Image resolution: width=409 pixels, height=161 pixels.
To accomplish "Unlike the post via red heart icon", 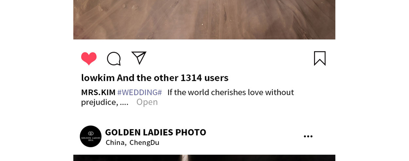I will [89, 59].
